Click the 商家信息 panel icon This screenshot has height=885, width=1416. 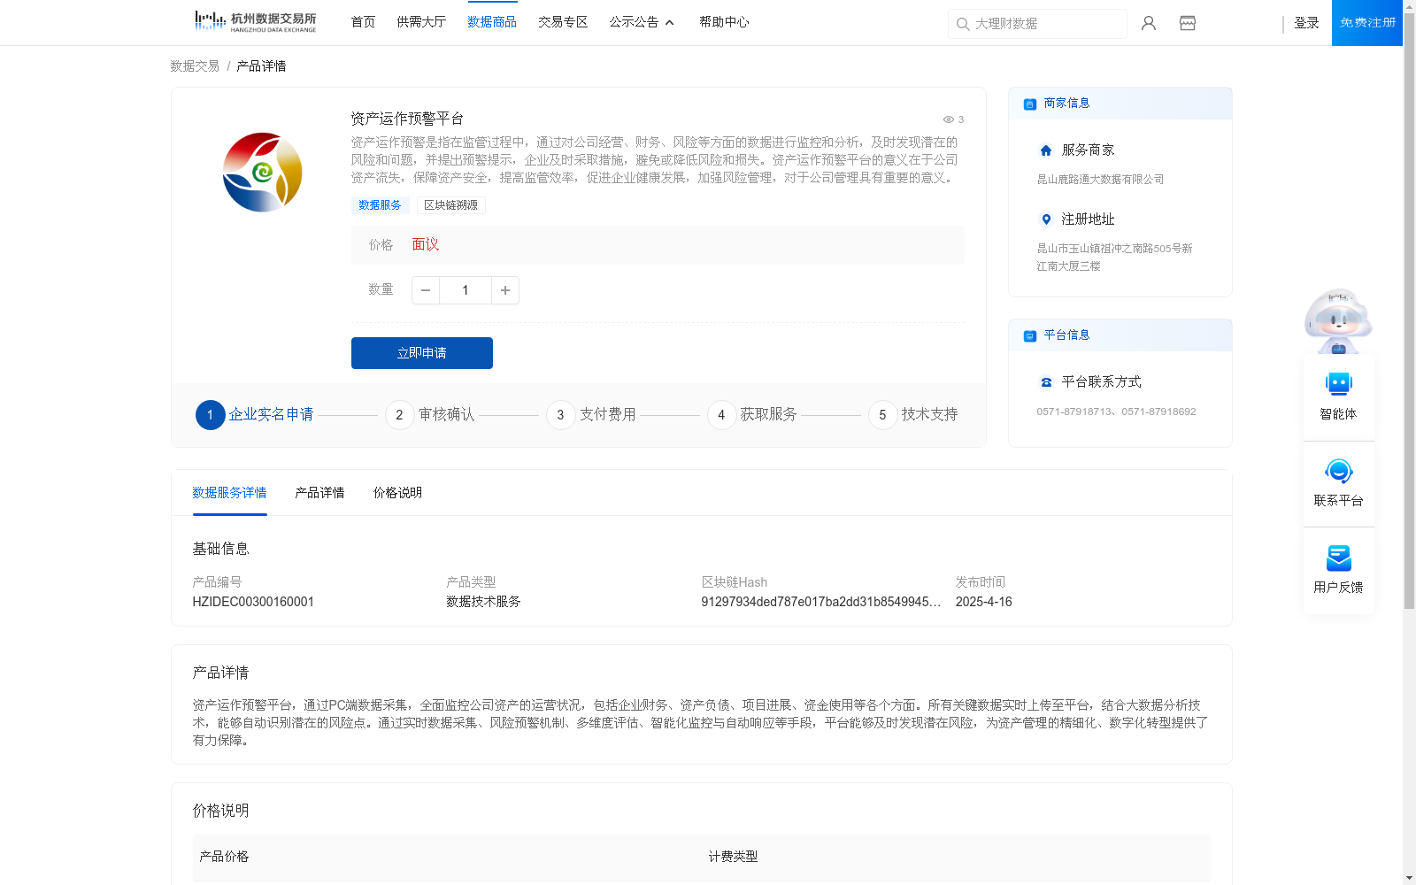(x=1030, y=104)
